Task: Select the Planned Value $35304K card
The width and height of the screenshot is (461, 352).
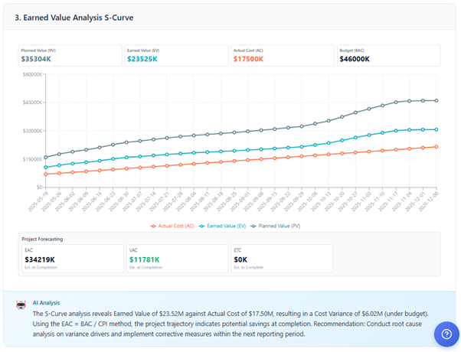Action: click(70, 56)
